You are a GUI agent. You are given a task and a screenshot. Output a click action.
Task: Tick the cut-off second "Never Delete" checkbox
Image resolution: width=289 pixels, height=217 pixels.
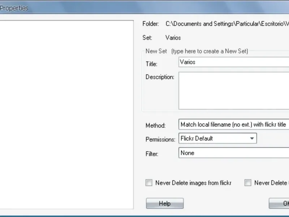(x=248, y=183)
